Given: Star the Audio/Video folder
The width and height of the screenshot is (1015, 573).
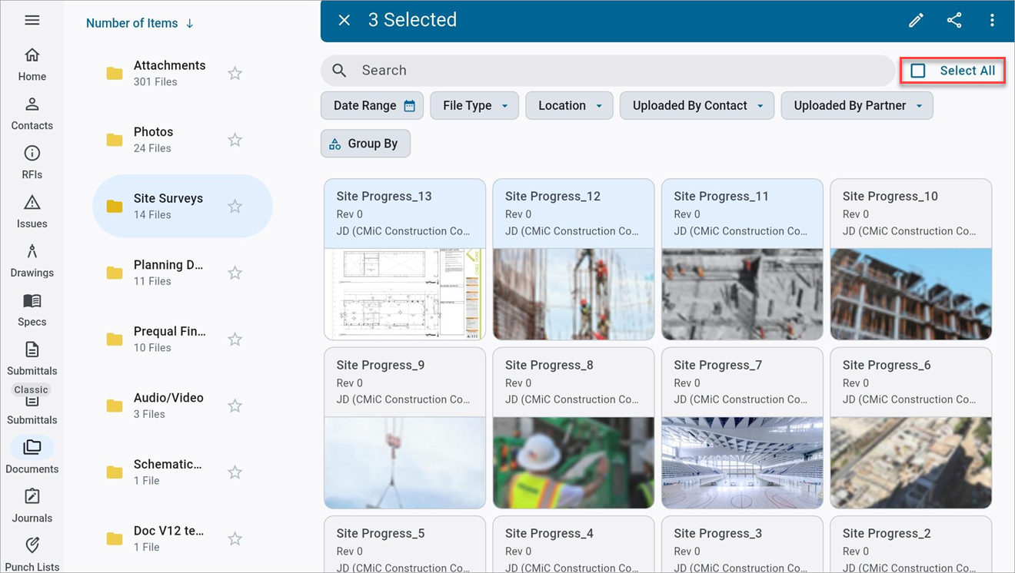Looking at the screenshot, I should tap(235, 406).
